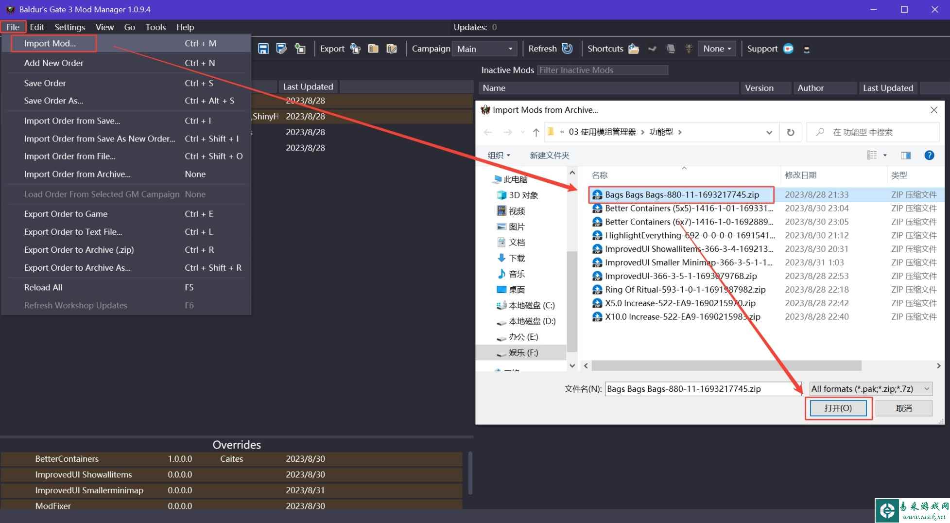Screen dimensions: 950x523
Task: Choose Reload All menu entry
Action: [126, 287]
